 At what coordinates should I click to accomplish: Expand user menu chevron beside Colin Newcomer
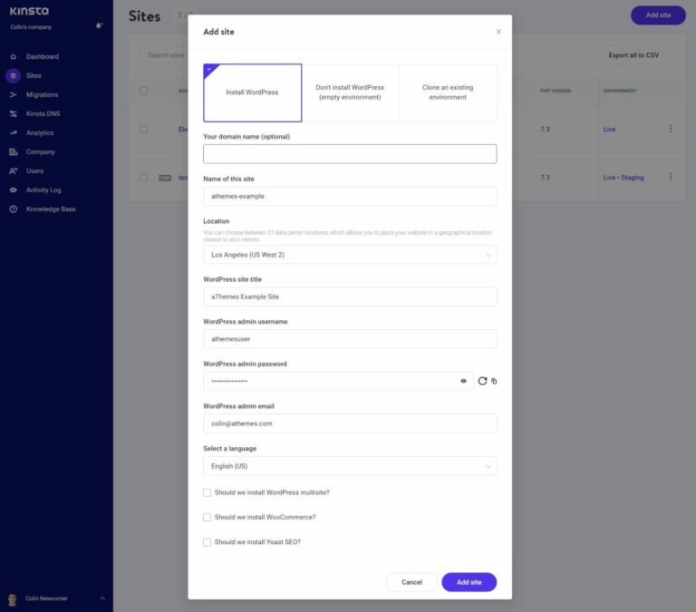click(102, 598)
